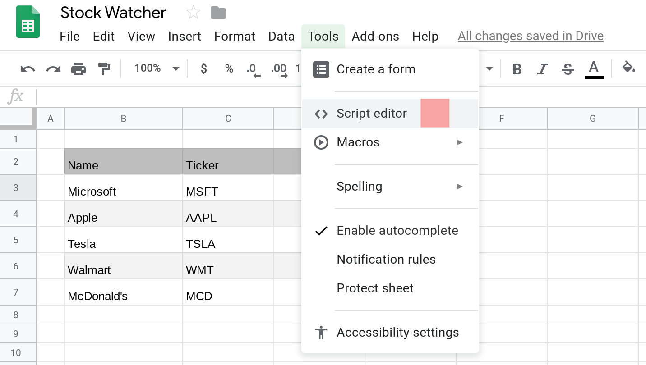
Task: Click All changes saved in Drive link
Action: [531, 36]
